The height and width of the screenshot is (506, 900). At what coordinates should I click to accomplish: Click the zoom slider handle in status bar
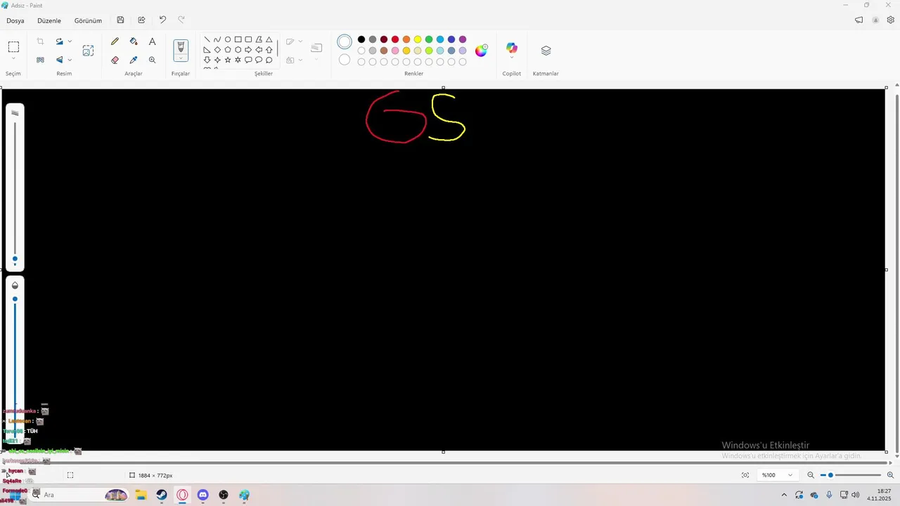click(830, 475)
